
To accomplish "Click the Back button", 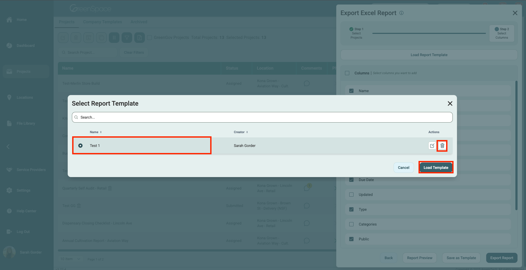I will pos(389,258).
